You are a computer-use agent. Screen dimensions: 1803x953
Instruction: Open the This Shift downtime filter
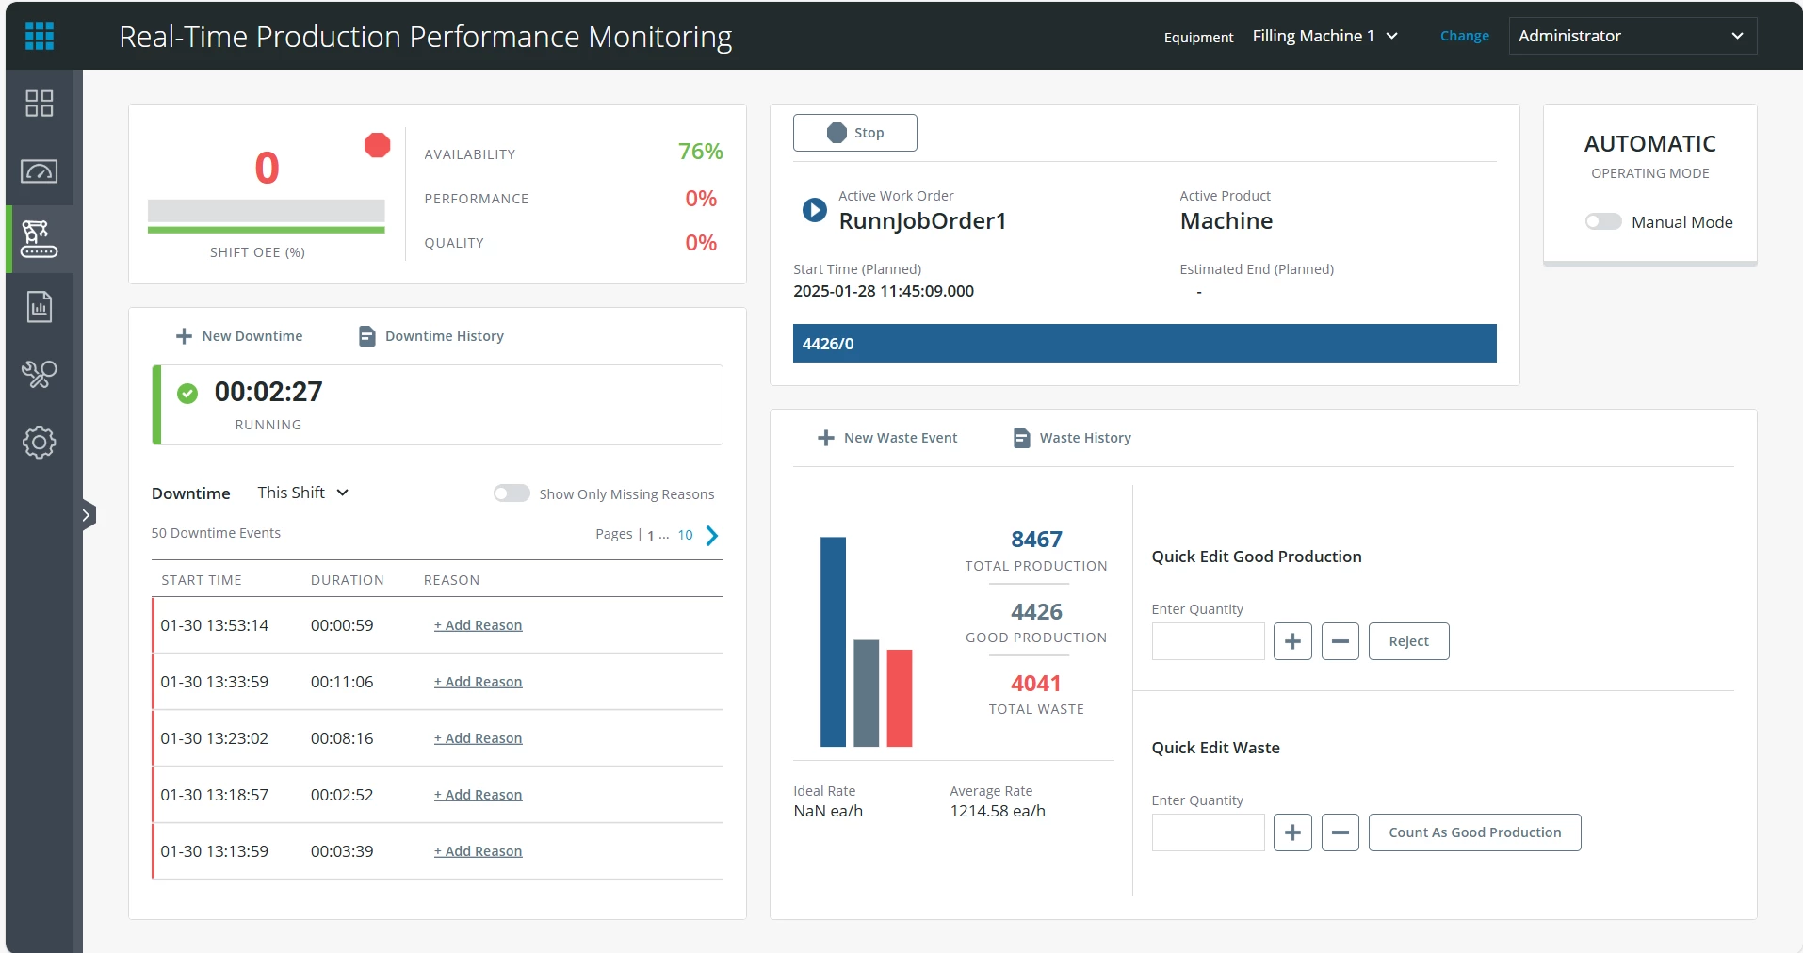click(x=303, y=493)
